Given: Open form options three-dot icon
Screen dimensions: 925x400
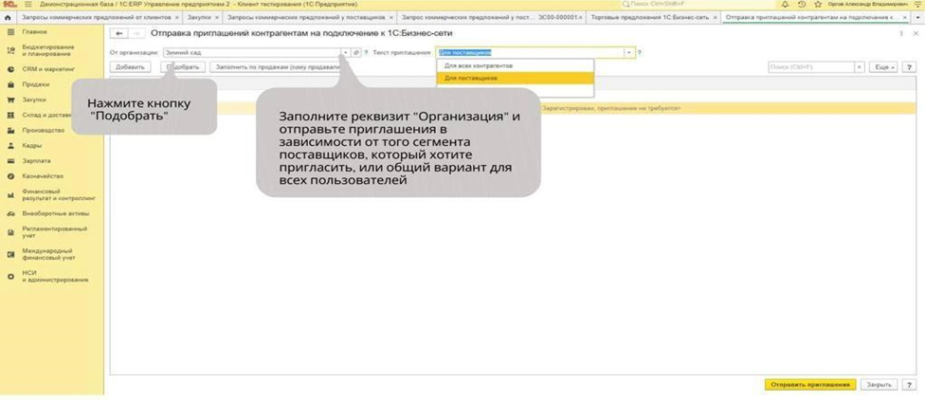Looking at the screenshot, I should (901, 33).
